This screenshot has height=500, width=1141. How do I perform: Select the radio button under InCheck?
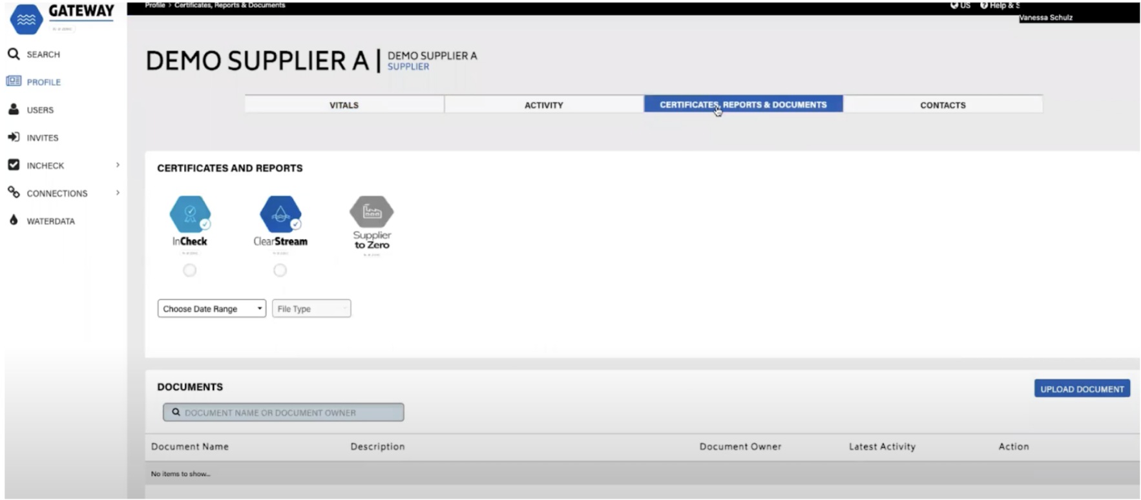pyautogui.click(x=189, y=270)
